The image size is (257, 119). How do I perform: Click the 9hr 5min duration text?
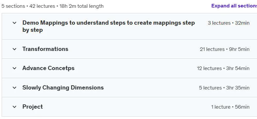click(239, 49)
